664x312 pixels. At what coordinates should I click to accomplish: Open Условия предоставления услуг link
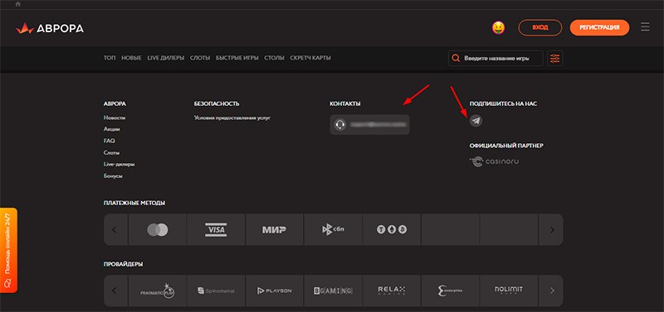(232, 118)
